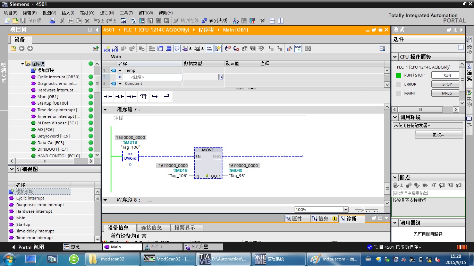The image size is (474, 266).
Task: Click the forward arrow in project tree toolbar
Action: pyautogui.click(x=30, y=48)
